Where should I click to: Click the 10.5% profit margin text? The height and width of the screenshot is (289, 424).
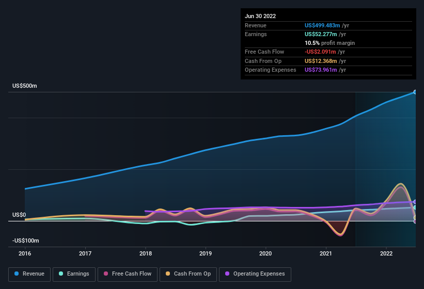coord(329,43)
